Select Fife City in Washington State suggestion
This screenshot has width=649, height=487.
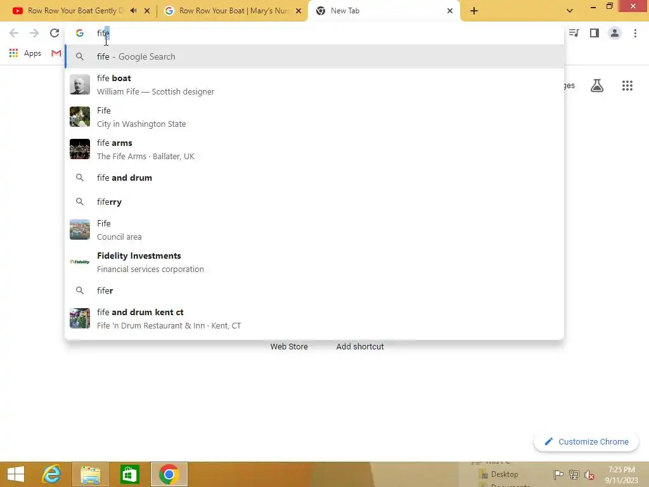(x=314, y=117)
